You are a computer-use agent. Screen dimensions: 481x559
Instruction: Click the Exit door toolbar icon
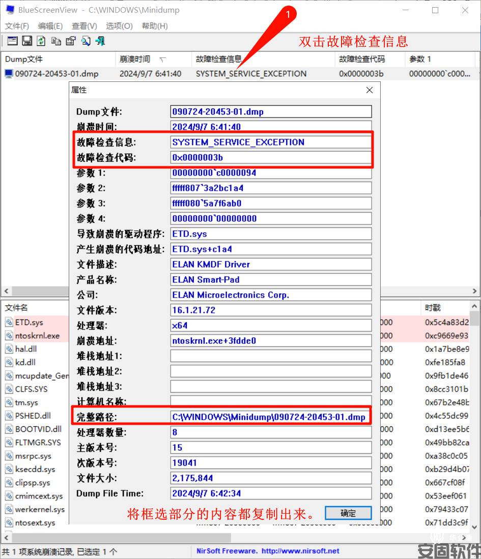pyautogui.click(x=100, y=41)
